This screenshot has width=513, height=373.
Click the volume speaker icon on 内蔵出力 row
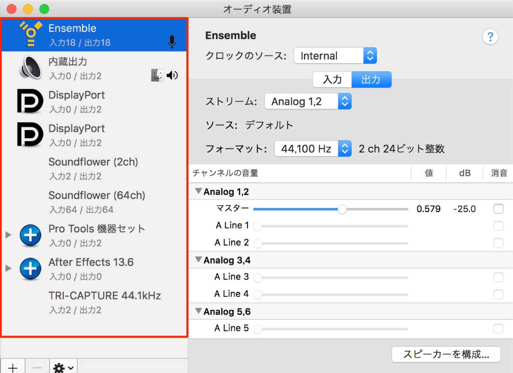point(172,76)
